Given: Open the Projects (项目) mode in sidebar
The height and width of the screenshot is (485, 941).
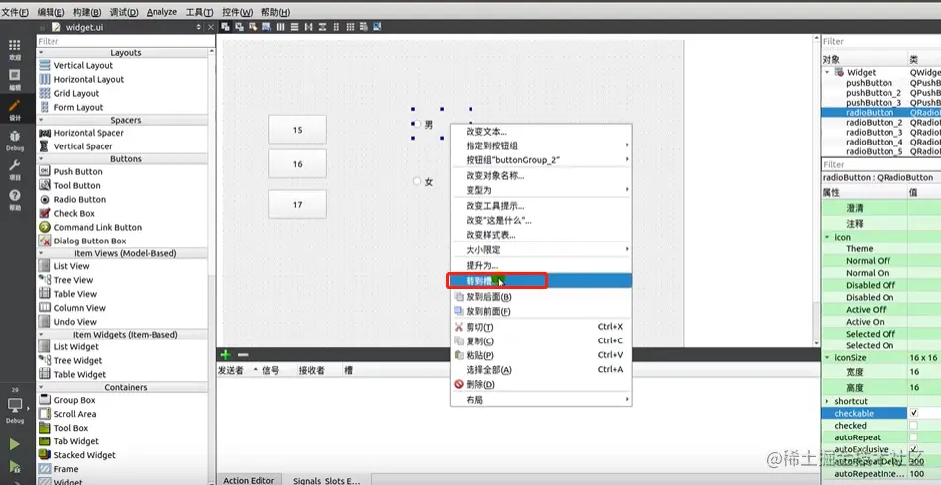Looking at the screenshot, I should [15, 169].
